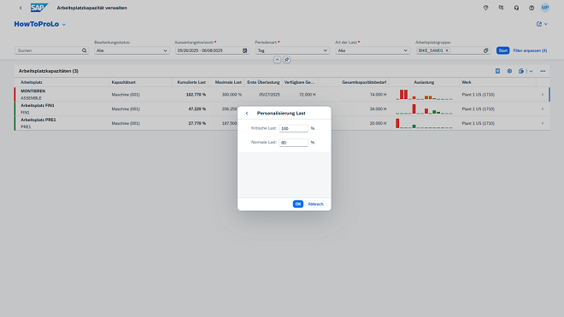Image resolution: width=564 pixels, height=317 pixels.
Task: Expand the share options arrow
Action: coord(546,24)
